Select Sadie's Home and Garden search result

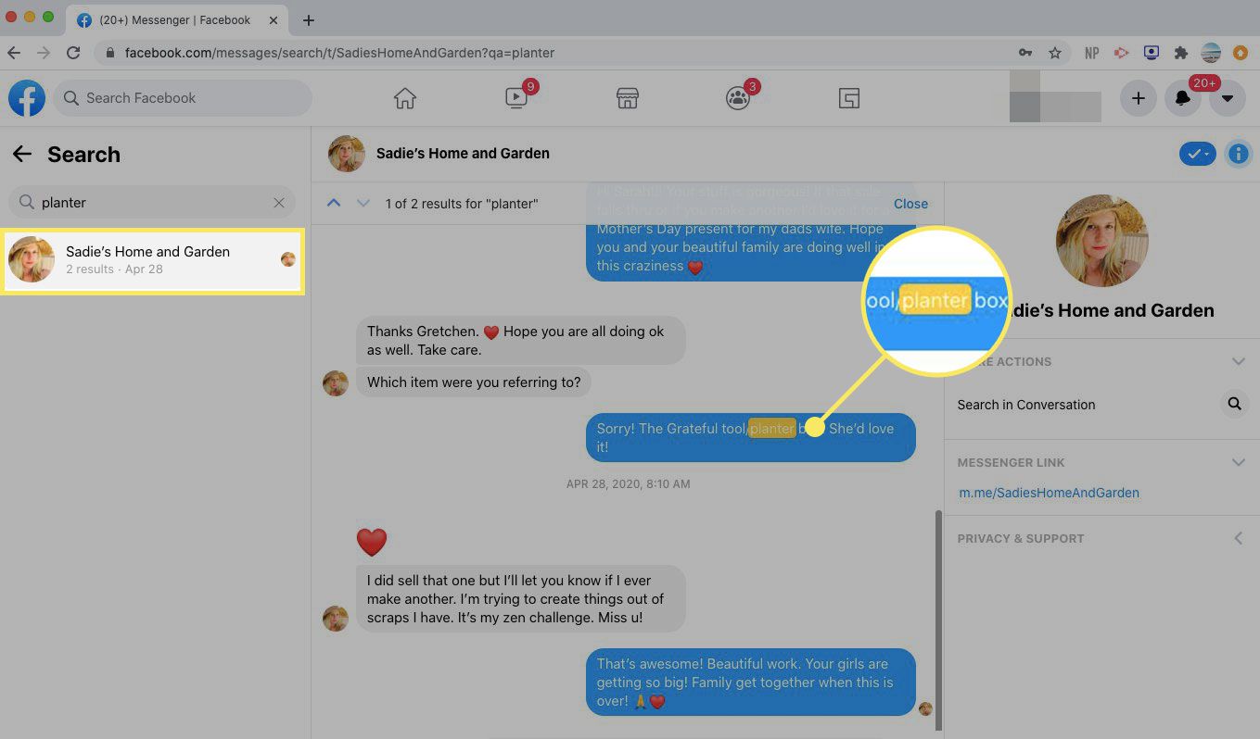pyautogui.click(x=153, y=259)
